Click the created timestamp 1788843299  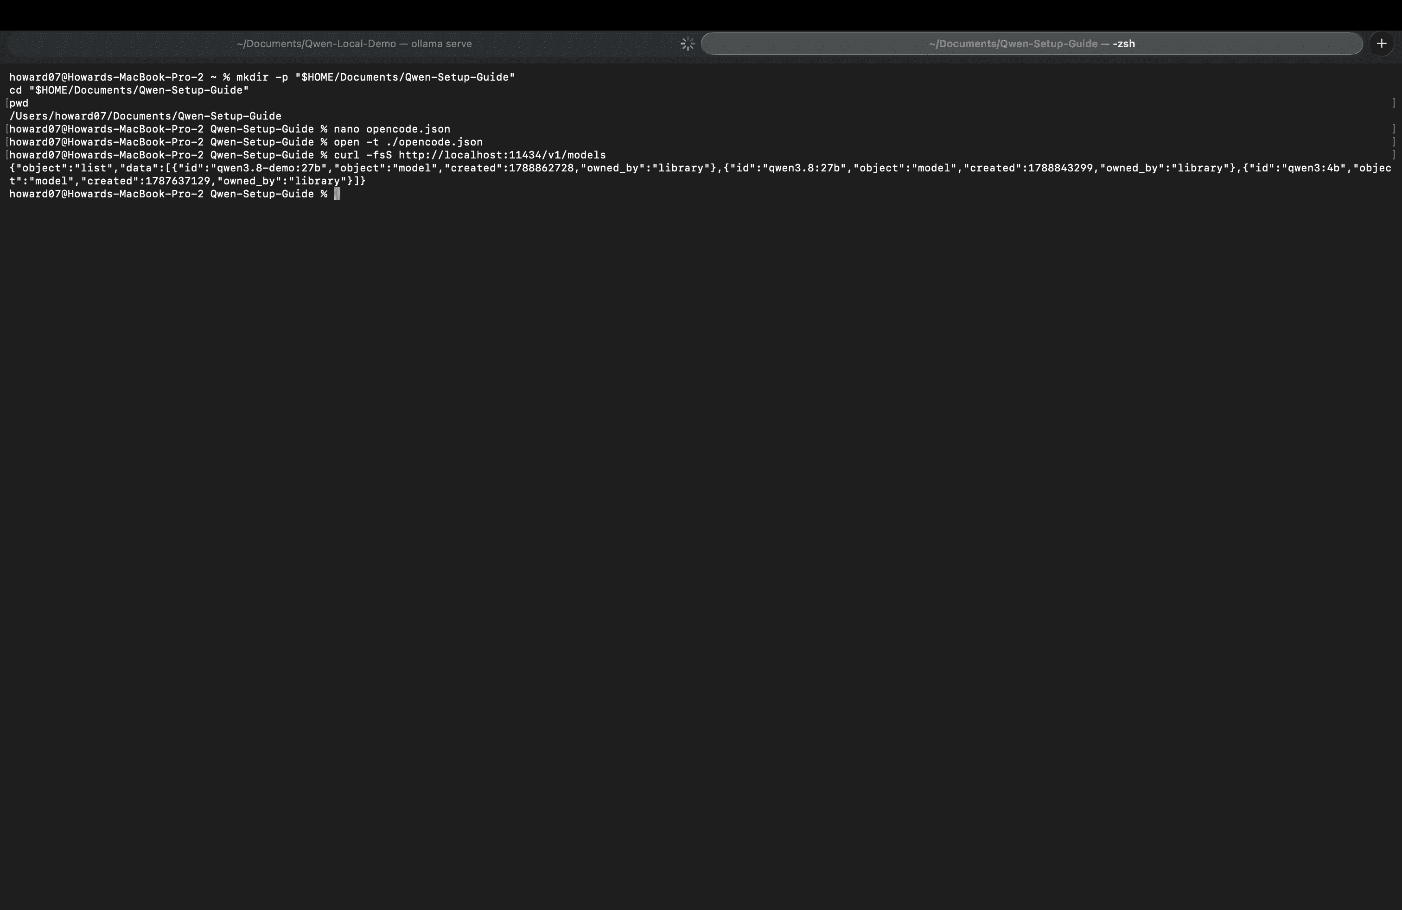[1060, 168]
